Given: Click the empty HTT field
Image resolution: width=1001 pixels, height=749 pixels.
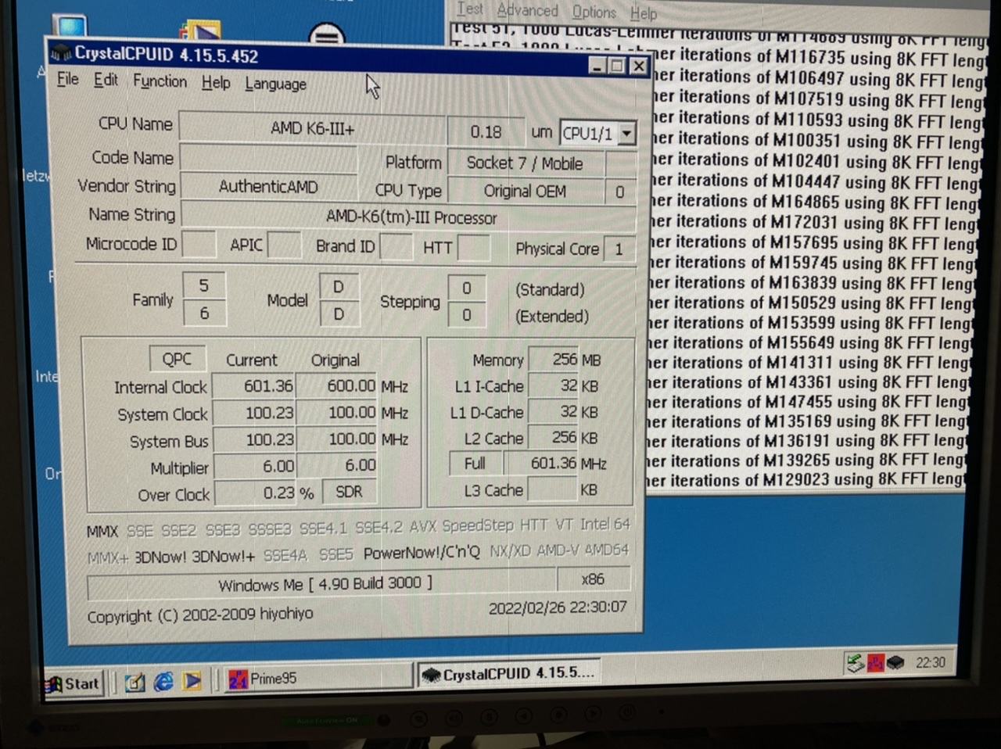Looking at the screenshot, I should (x=474, y=249).
